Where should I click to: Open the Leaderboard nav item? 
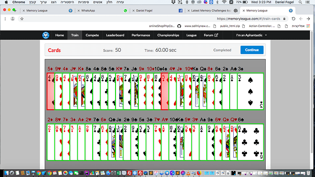(x=115, y=35)
